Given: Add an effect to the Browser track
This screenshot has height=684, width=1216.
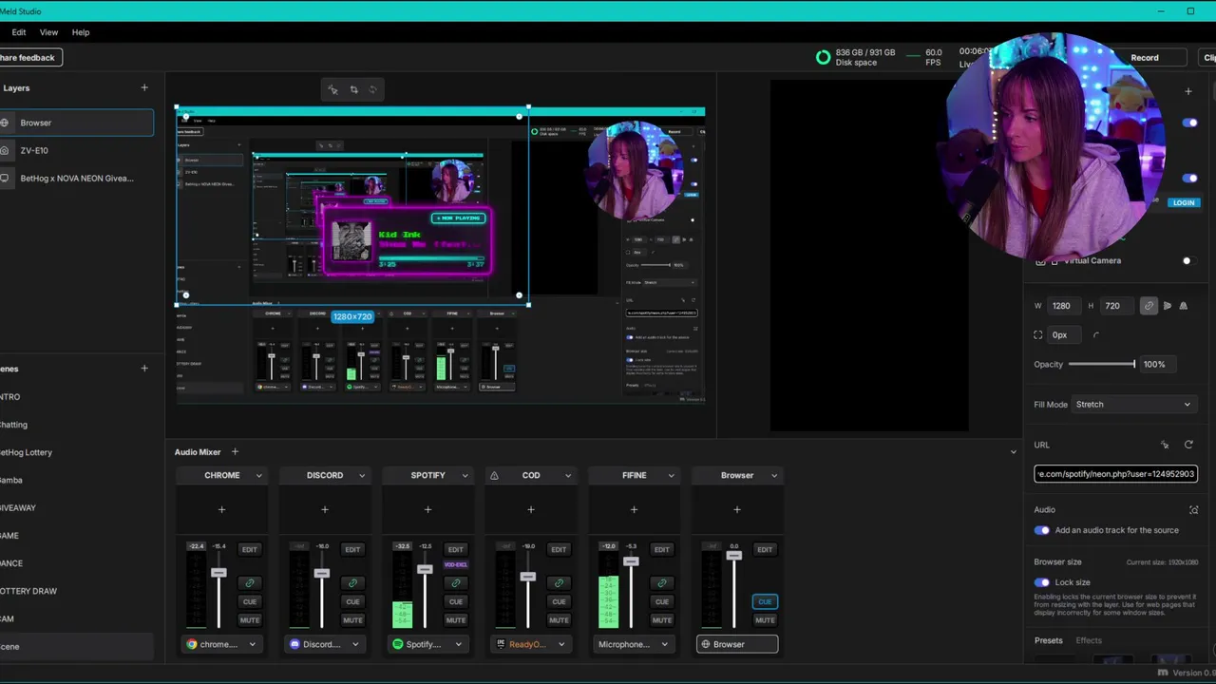Looking at the screenshot, I should point(737,509).
